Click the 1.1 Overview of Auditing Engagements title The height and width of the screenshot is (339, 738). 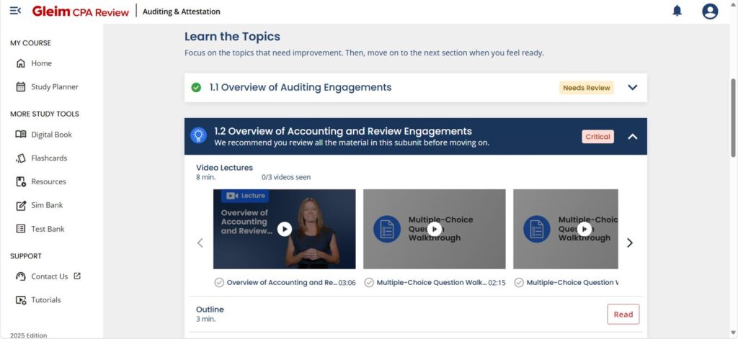(301, 88)
